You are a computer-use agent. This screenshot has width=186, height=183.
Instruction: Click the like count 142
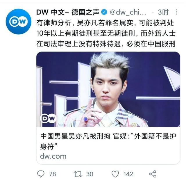[128, 174]
